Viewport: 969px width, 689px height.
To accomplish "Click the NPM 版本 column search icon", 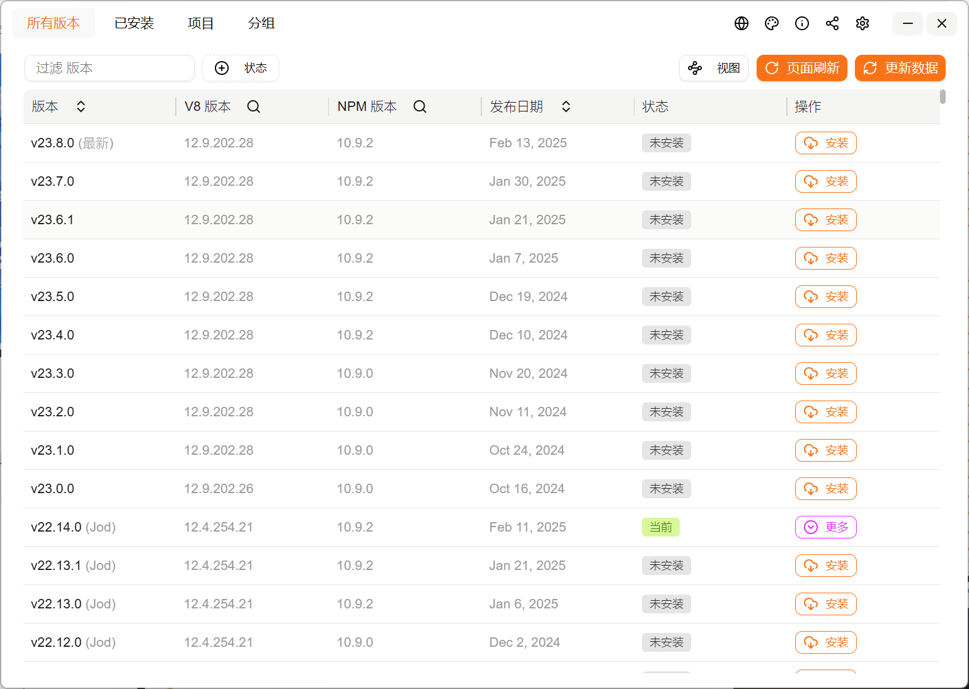I will pyautogui.click(x=420, y=106).
